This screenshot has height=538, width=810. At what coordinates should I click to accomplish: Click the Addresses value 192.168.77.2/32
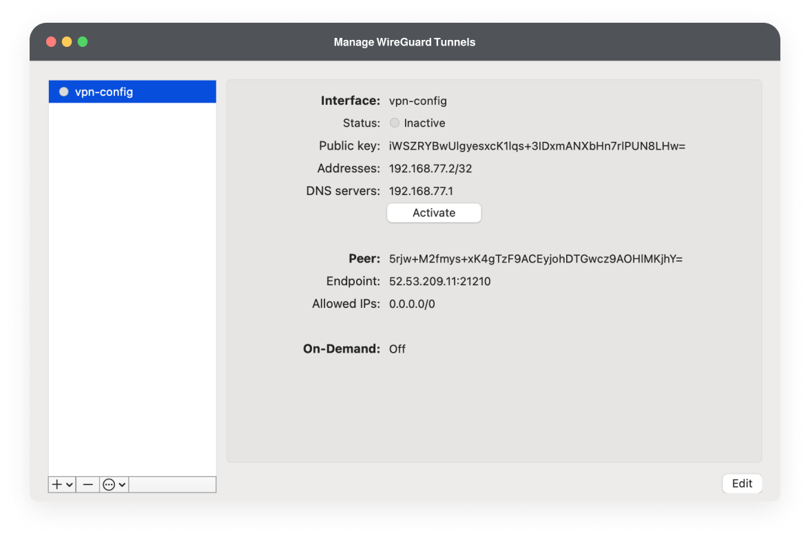430,168
